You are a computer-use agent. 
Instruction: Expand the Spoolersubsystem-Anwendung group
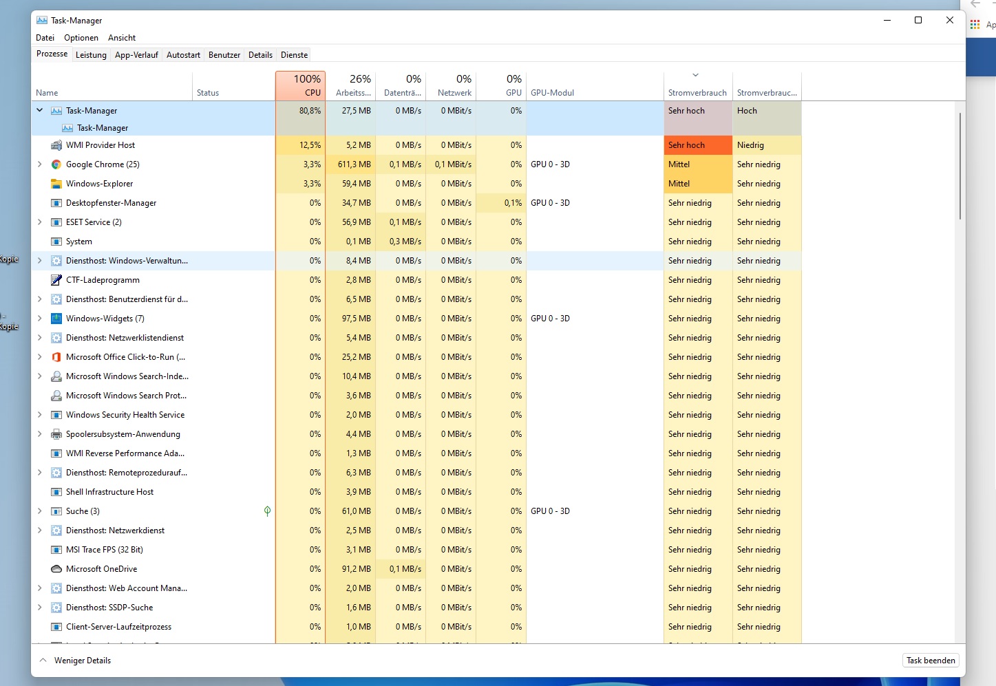[x=39, y=434]
